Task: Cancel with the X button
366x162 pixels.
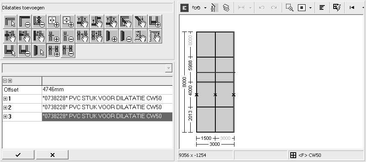Action: pos(52,155)
